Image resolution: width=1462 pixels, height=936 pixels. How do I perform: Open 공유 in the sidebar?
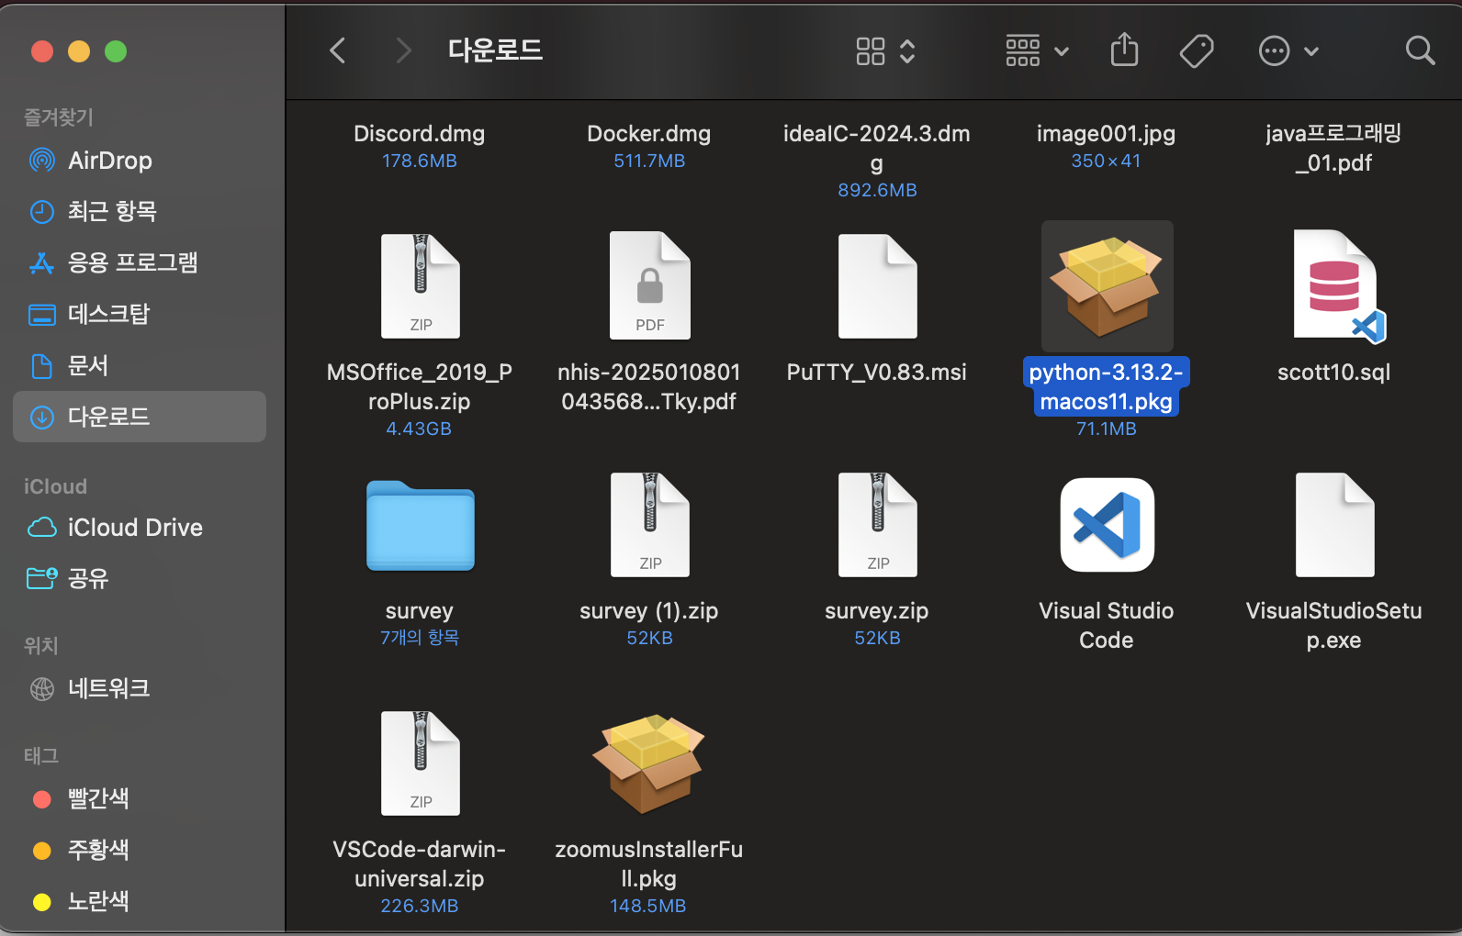coord(140,578)
